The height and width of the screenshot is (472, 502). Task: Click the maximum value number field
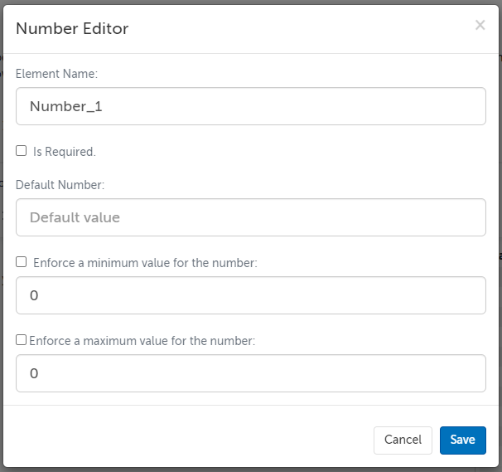pos(250,373)
